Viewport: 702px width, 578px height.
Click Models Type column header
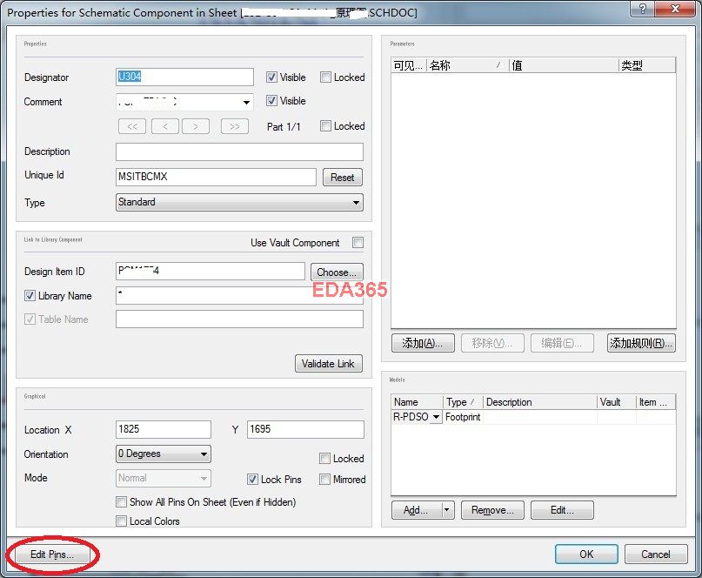464,402
